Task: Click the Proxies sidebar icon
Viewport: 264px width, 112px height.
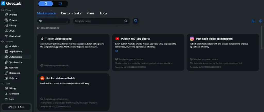Action: tap(6, 20)
